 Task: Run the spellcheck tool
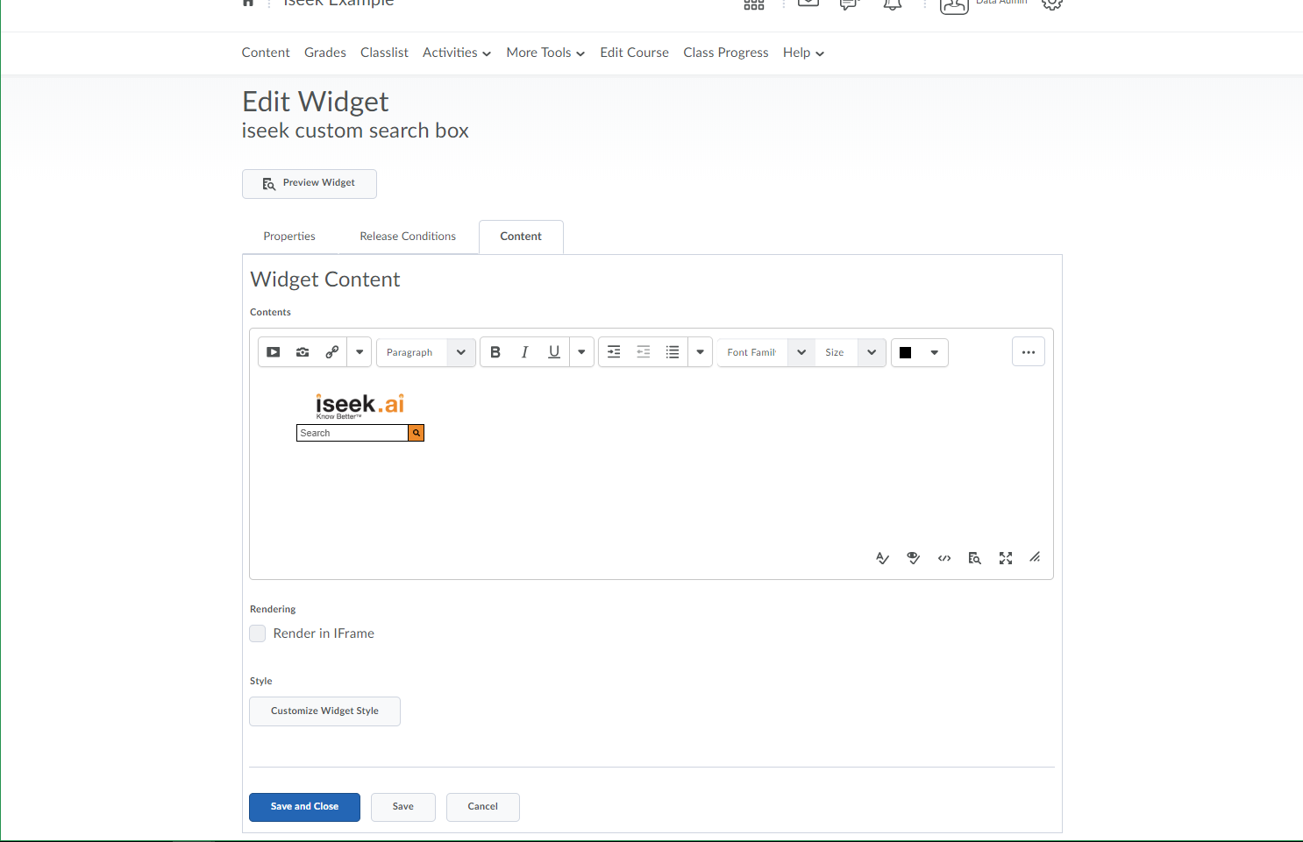tap(882, 558)
